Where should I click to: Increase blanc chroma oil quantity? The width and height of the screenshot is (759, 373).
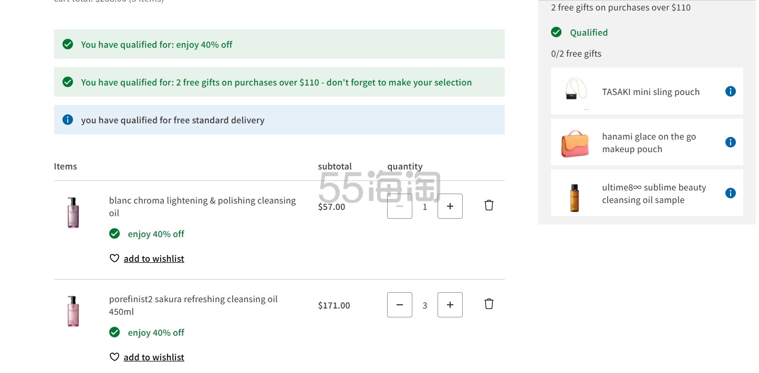pyautogui.click(x=450, y=206)
